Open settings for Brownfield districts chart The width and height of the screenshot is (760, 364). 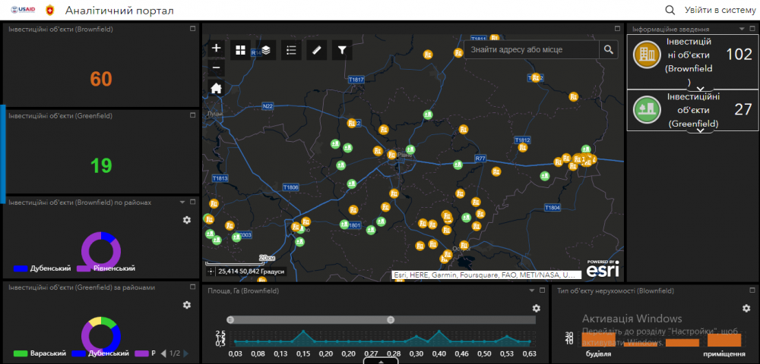pyautogui.click(x=187, y=220)
